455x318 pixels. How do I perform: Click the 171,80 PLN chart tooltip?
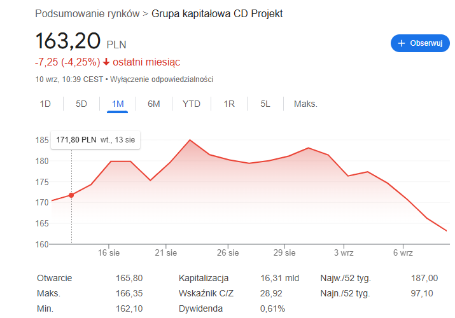tap(95, 139)
